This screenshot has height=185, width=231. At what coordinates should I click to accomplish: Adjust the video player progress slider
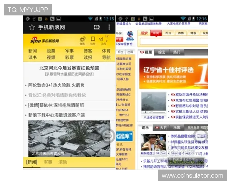click(x=157, y=112)
